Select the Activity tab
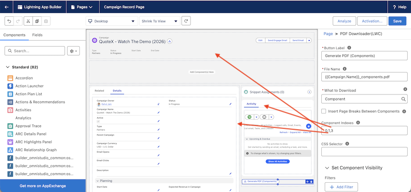411x192 pixels. (x=251, y=104)
